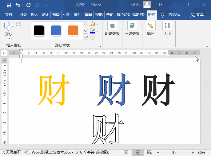Image resolution: width=211 pixels, height=156 pixels.
Task: Click the Undo arrow icon
Action: pyautogui.click(x=18, y=5)
